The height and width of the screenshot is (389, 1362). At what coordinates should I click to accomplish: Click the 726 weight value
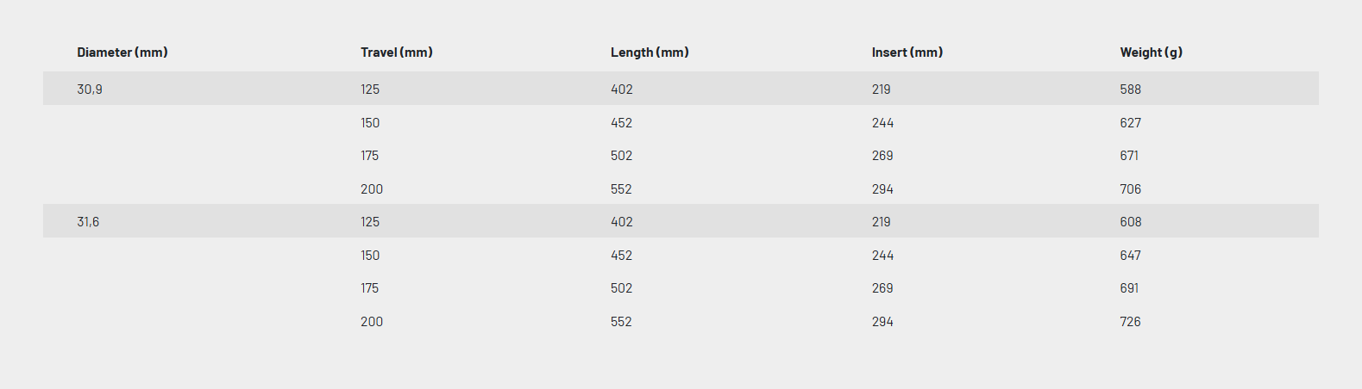click(1131, 322)
